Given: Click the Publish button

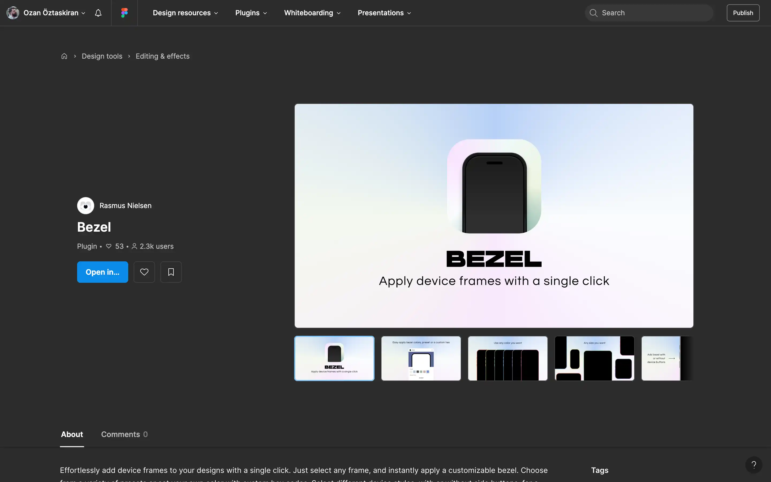Looking at the screenshot, I should tap(743, 13).
